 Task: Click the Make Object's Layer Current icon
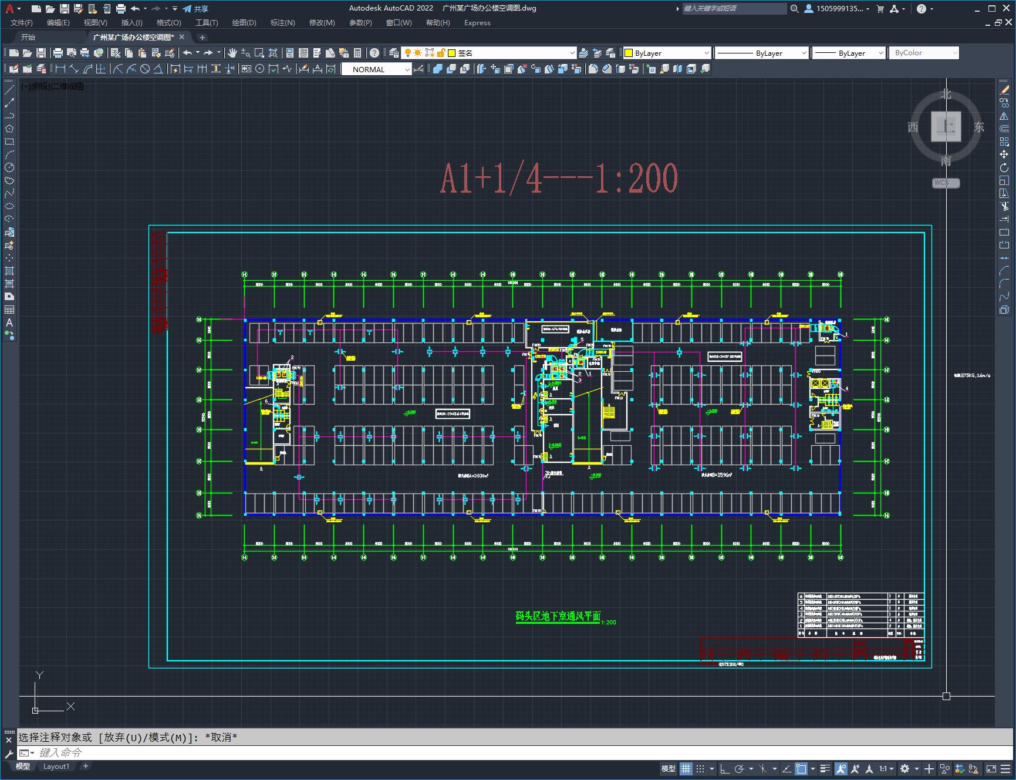pyautogui.click(x=583, y=53)
